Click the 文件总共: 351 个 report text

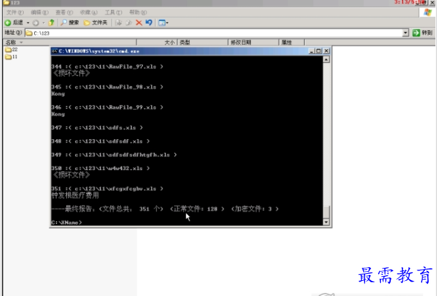(131, 209)
